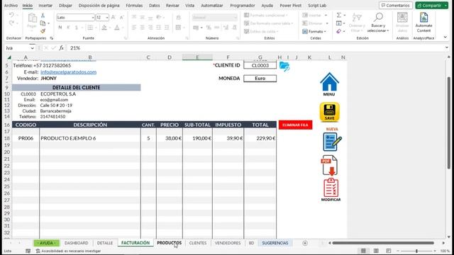Click the Cut scissors icon
The height and width of the screenshot is (255, 454).
pyautogui.click(x=43, y=16)
